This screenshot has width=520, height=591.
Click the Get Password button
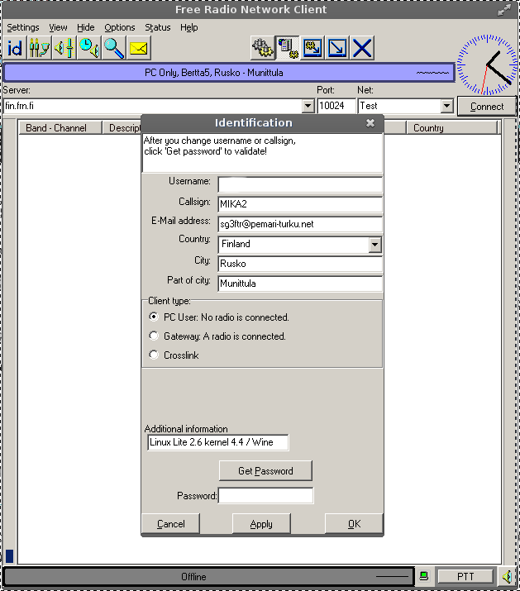265,471
